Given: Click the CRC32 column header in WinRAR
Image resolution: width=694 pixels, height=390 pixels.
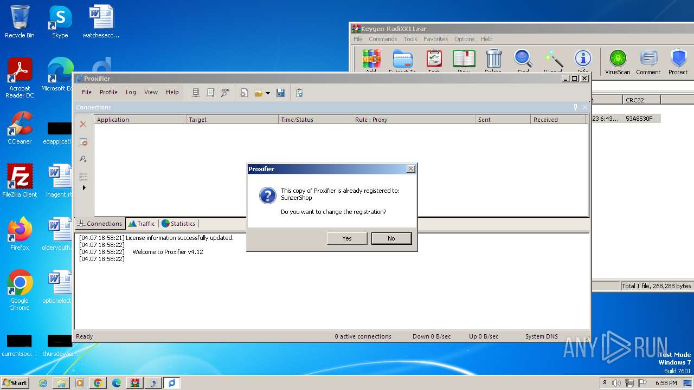Looking at the screenshot, I should [641, 100].
